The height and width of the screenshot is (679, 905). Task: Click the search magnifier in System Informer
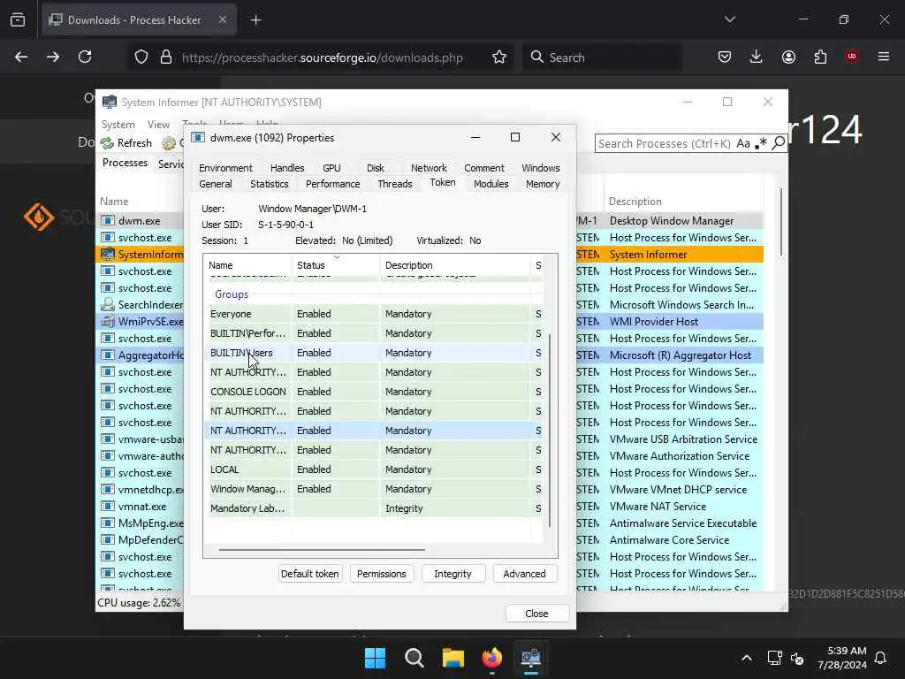[779, 142]
